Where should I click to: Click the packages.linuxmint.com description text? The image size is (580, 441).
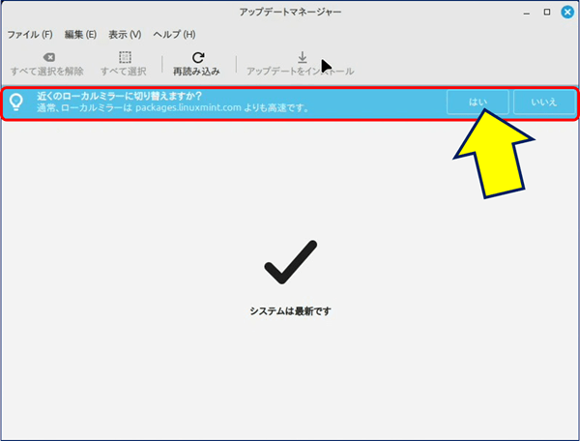pyautogui.click(x=172, y=108)
